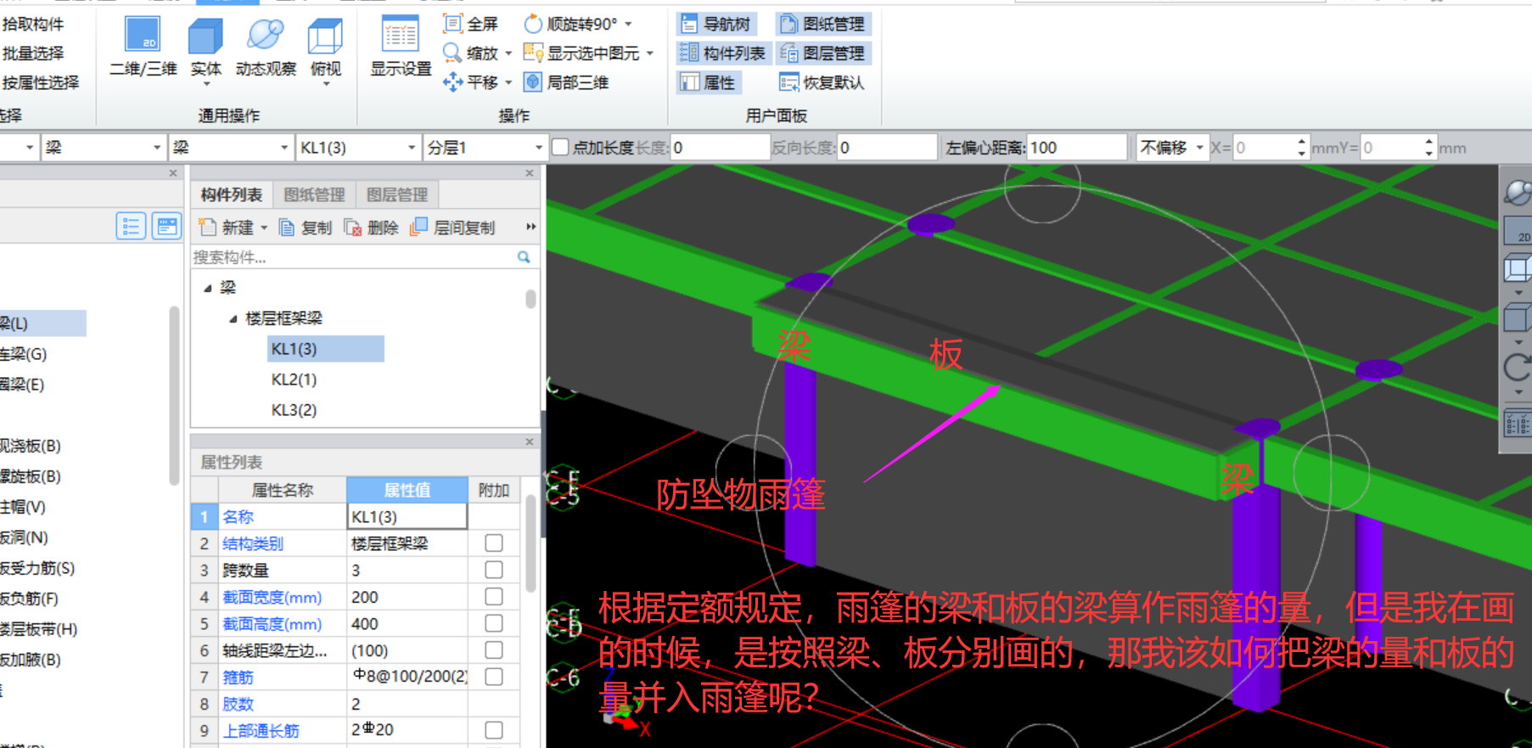
Task: Click the 属性值 column header
Action: (407, 490)
